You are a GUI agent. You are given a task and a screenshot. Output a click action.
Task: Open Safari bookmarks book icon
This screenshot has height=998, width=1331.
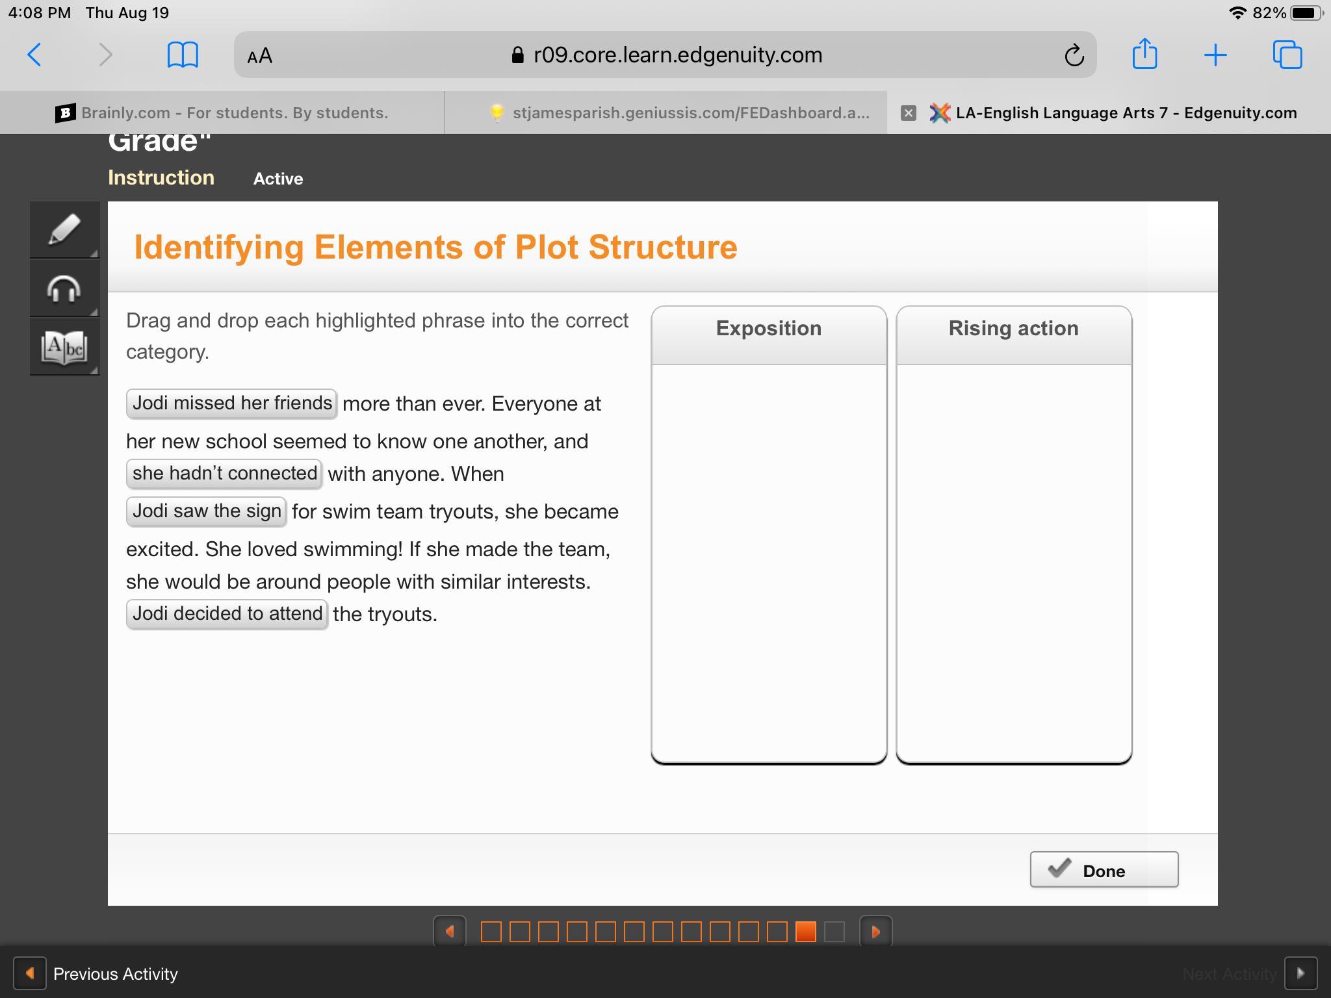tap(183, 55)
